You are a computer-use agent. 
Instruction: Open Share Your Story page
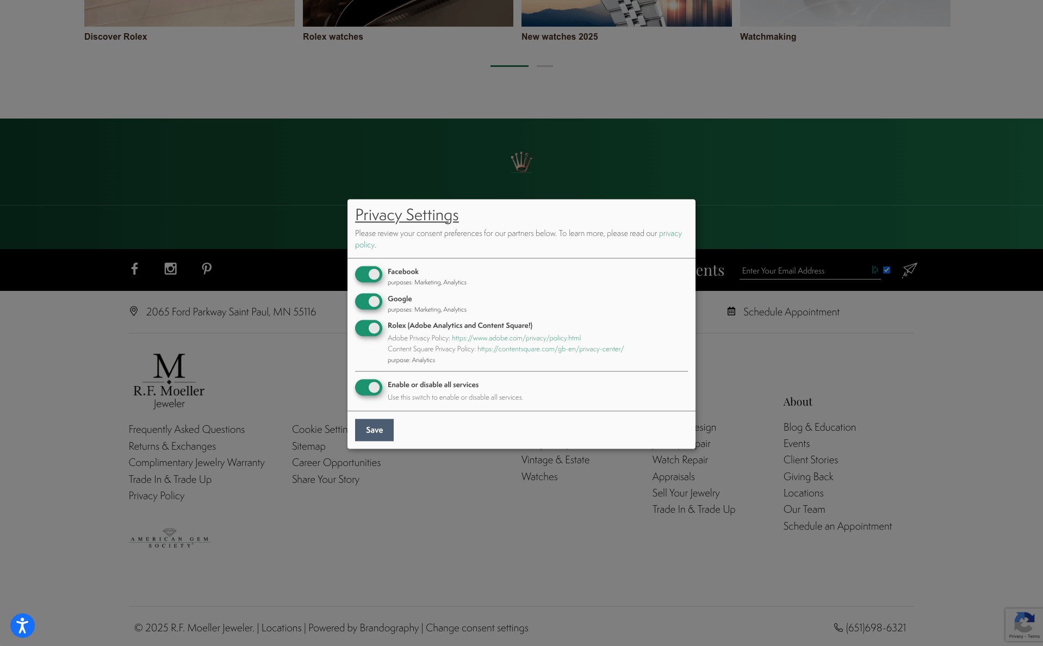pyautogui.click(x=326, y=480)
